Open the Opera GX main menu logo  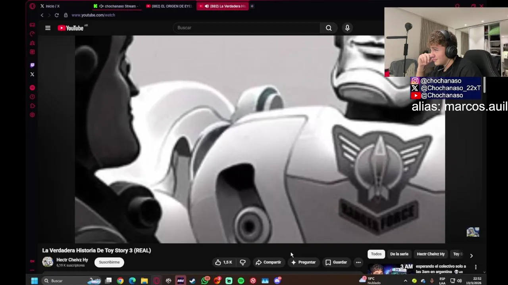[33, 6]
